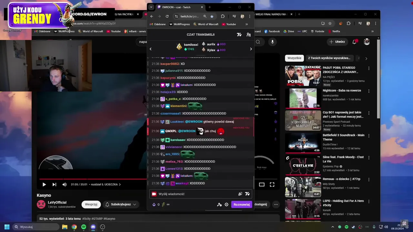Screen dimensions: 413x232
Task: Show previous leaderboard page in chat
Action: pyautogui.click(x=150, y=49)
